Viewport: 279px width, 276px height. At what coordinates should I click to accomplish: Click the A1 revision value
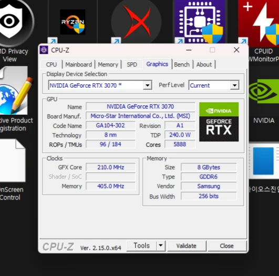coord(180,125)
